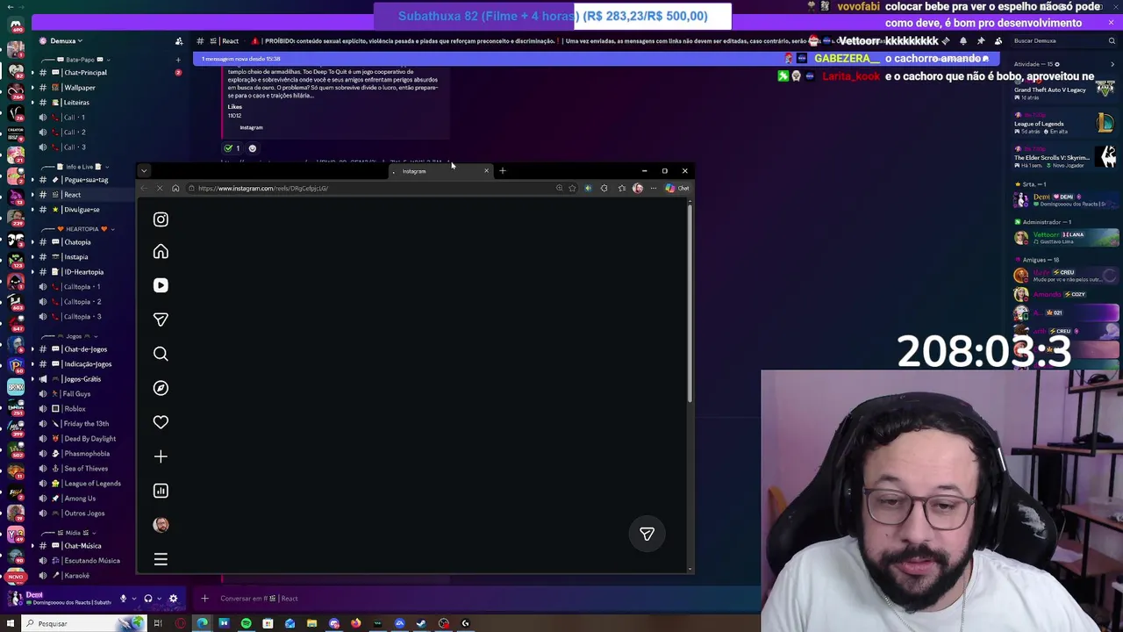Open Reels in the Instagram sidebar
Viewport: 1123px width, 632px height.
coord(161,285)
